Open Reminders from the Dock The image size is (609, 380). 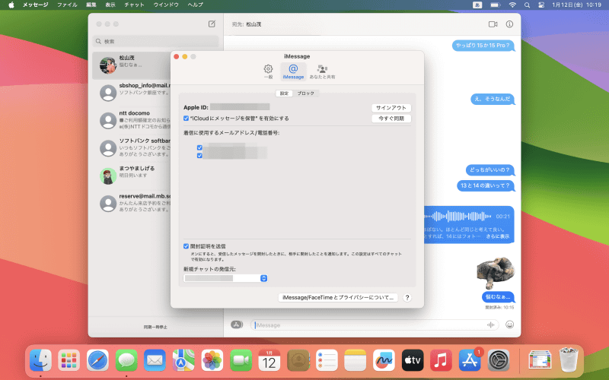pyautogui.click(x=327, y=360)
